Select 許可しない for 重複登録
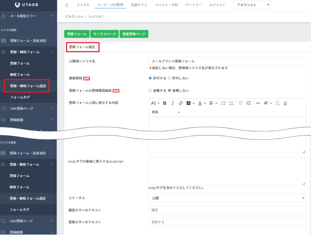 tap(169, 78)
